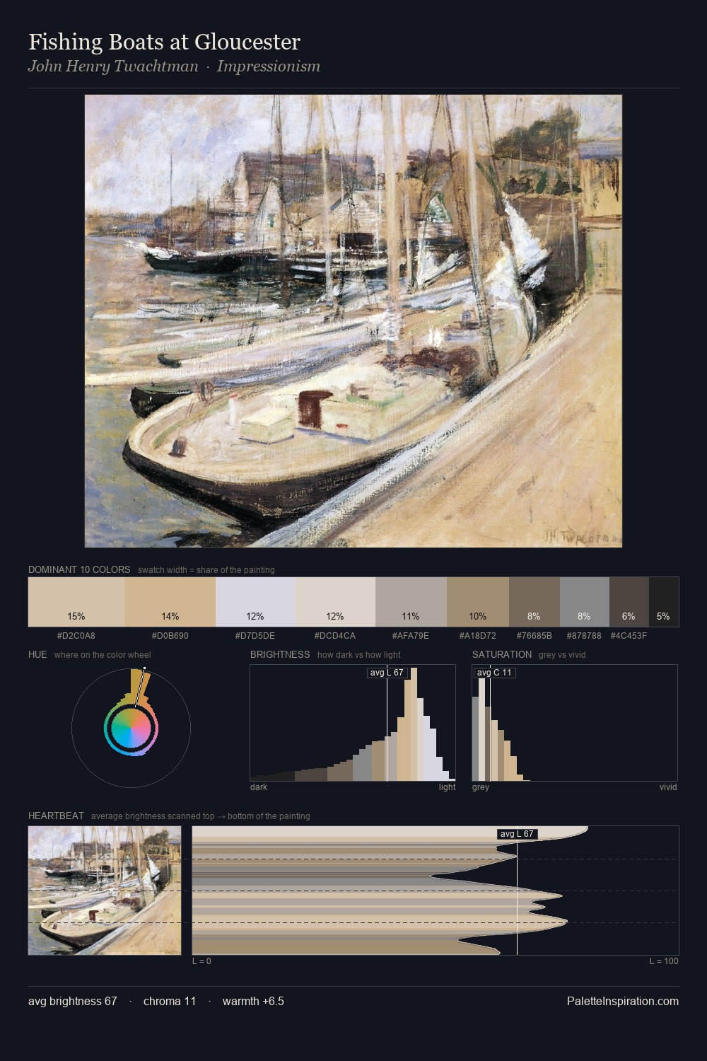Image resolution: width=707 pixels, height=1061 pixels.
Task: Click footer text 'avg brightness 67'
Action: click(73, 1002)
